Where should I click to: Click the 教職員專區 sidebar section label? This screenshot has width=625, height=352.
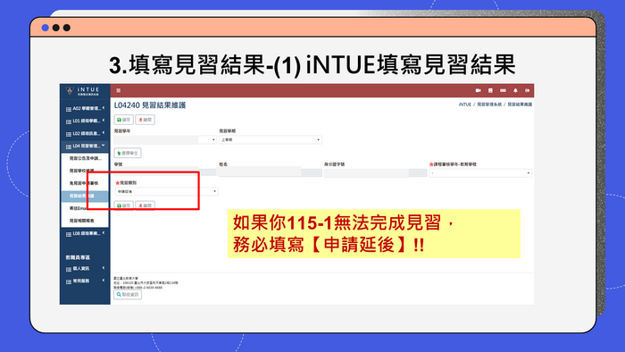78,257
